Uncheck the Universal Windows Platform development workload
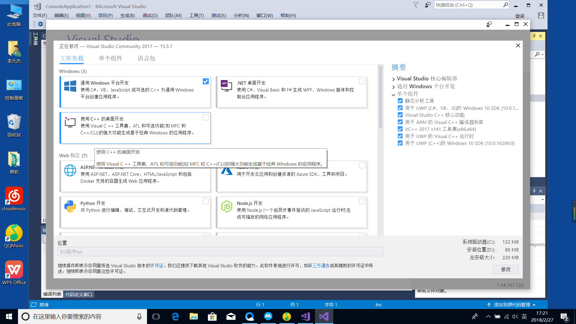 tap(205, 81)
